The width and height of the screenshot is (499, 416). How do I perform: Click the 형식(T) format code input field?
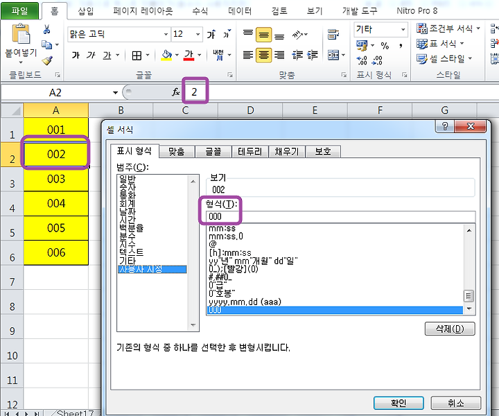pos(341,217)
